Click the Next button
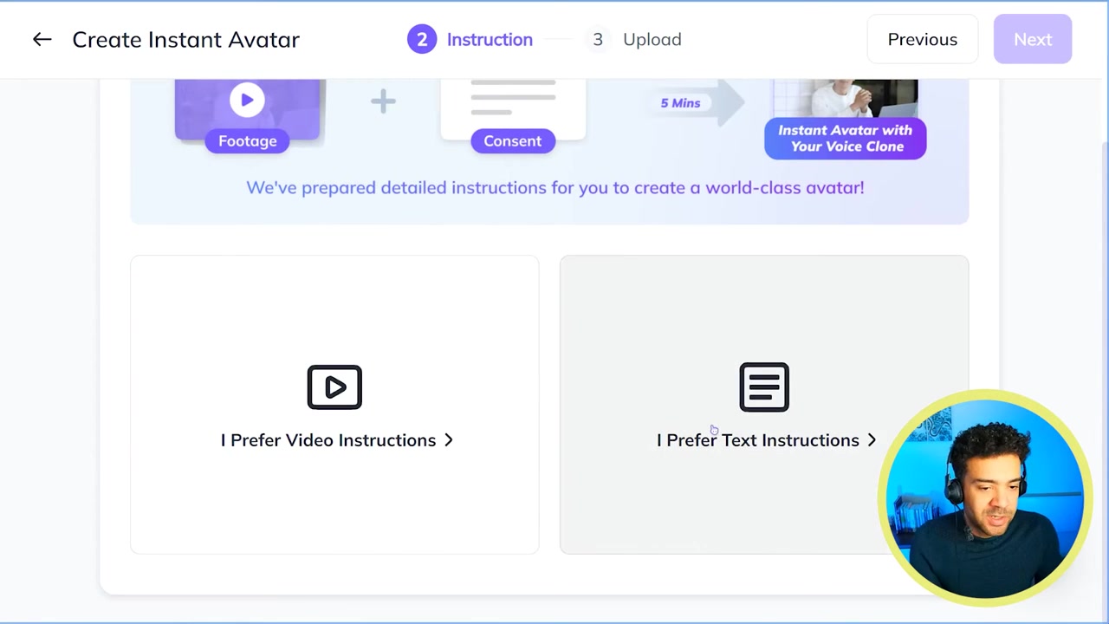1109x624 pixels. [1033, 39]
